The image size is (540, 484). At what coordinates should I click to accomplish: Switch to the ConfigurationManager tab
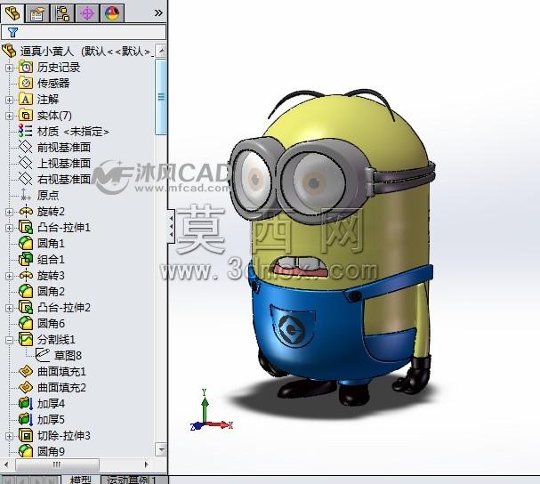point(62,13)
